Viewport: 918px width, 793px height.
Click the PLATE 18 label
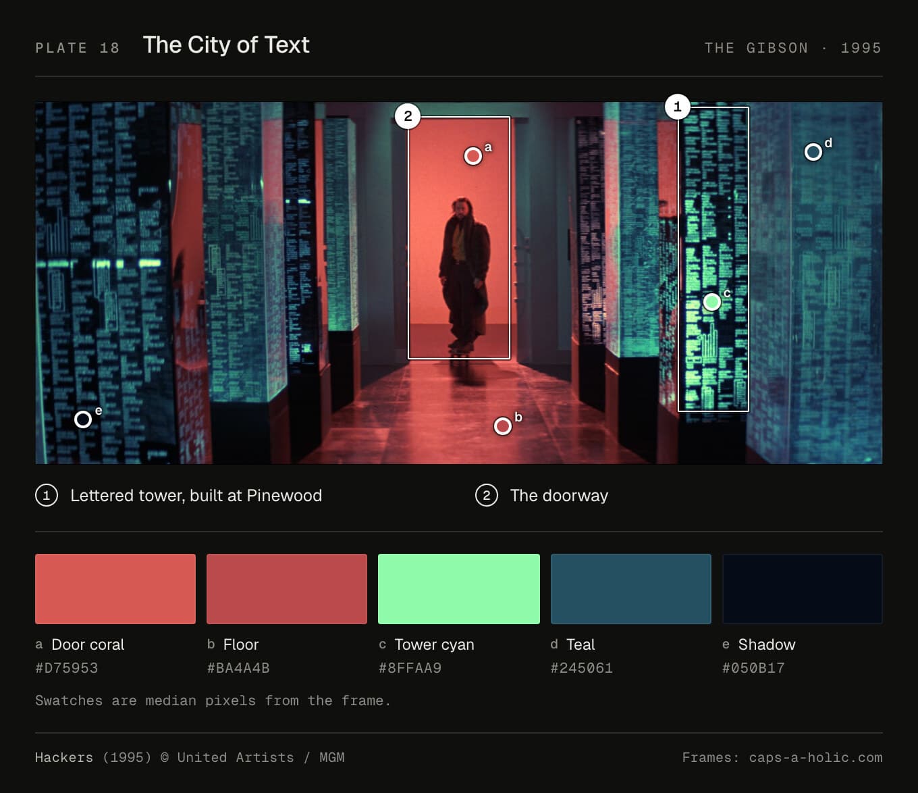click(x=78, y=48)
